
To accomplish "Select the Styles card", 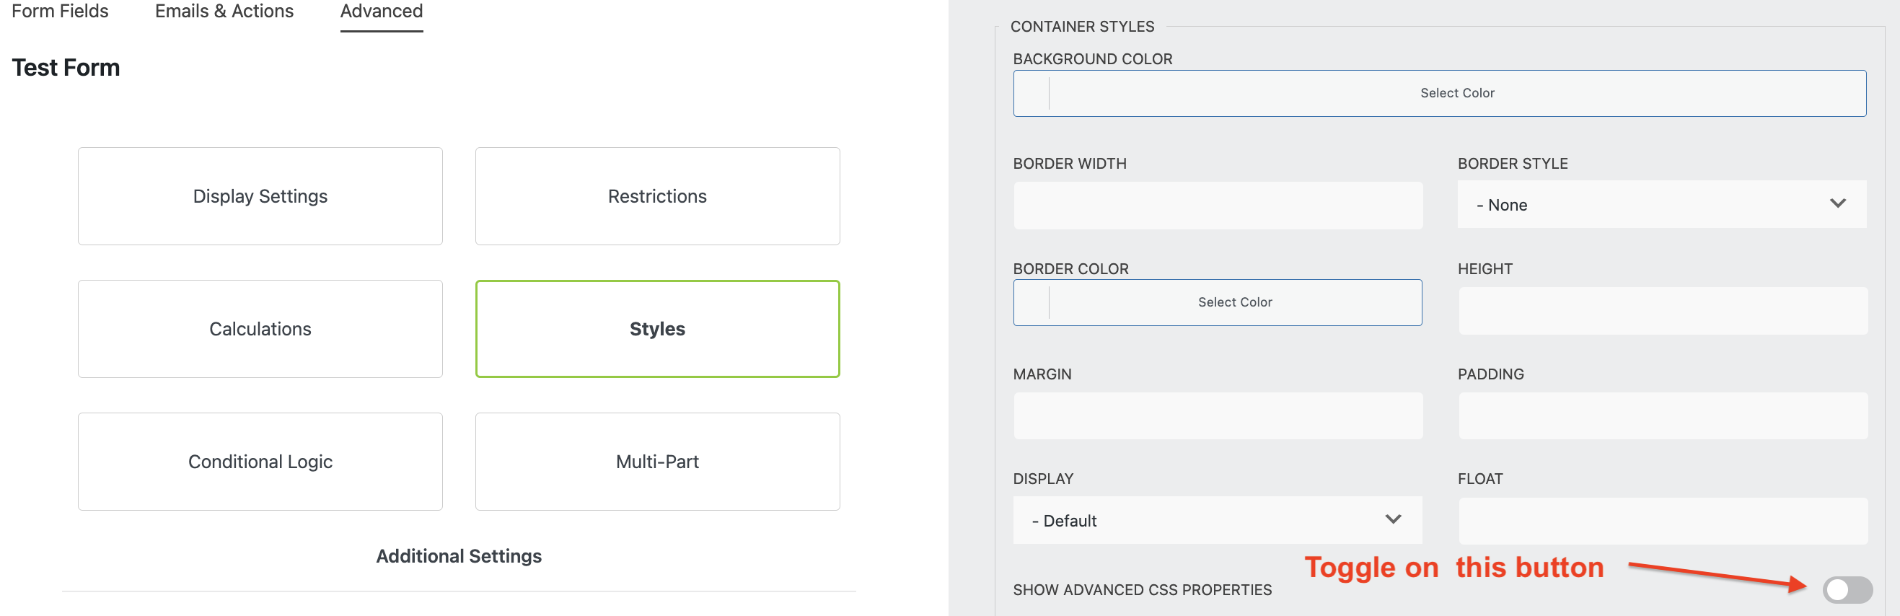I will [657, 329].
